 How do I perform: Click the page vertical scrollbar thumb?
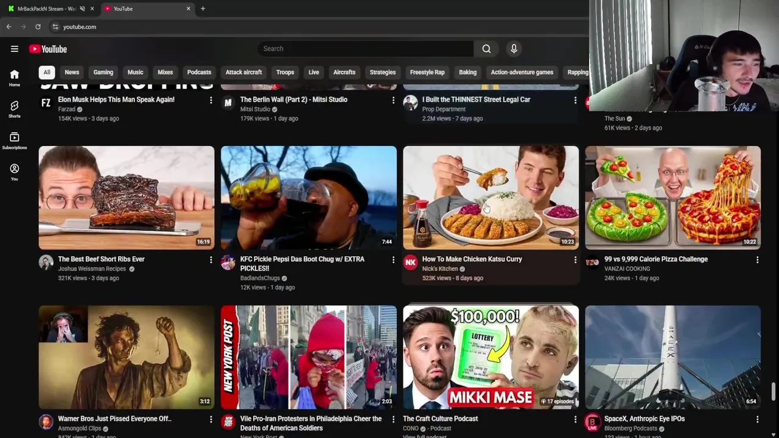[774, 392]
